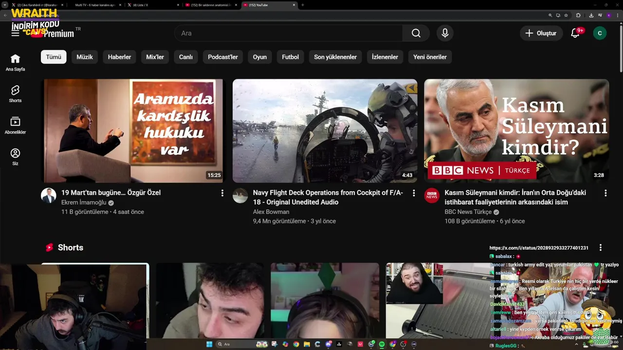
Task: Bookmark this page with the star icon
Action: 566,15
